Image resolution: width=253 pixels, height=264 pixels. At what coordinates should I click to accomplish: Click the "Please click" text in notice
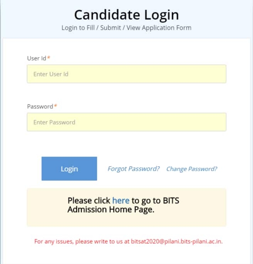[89, 200]
